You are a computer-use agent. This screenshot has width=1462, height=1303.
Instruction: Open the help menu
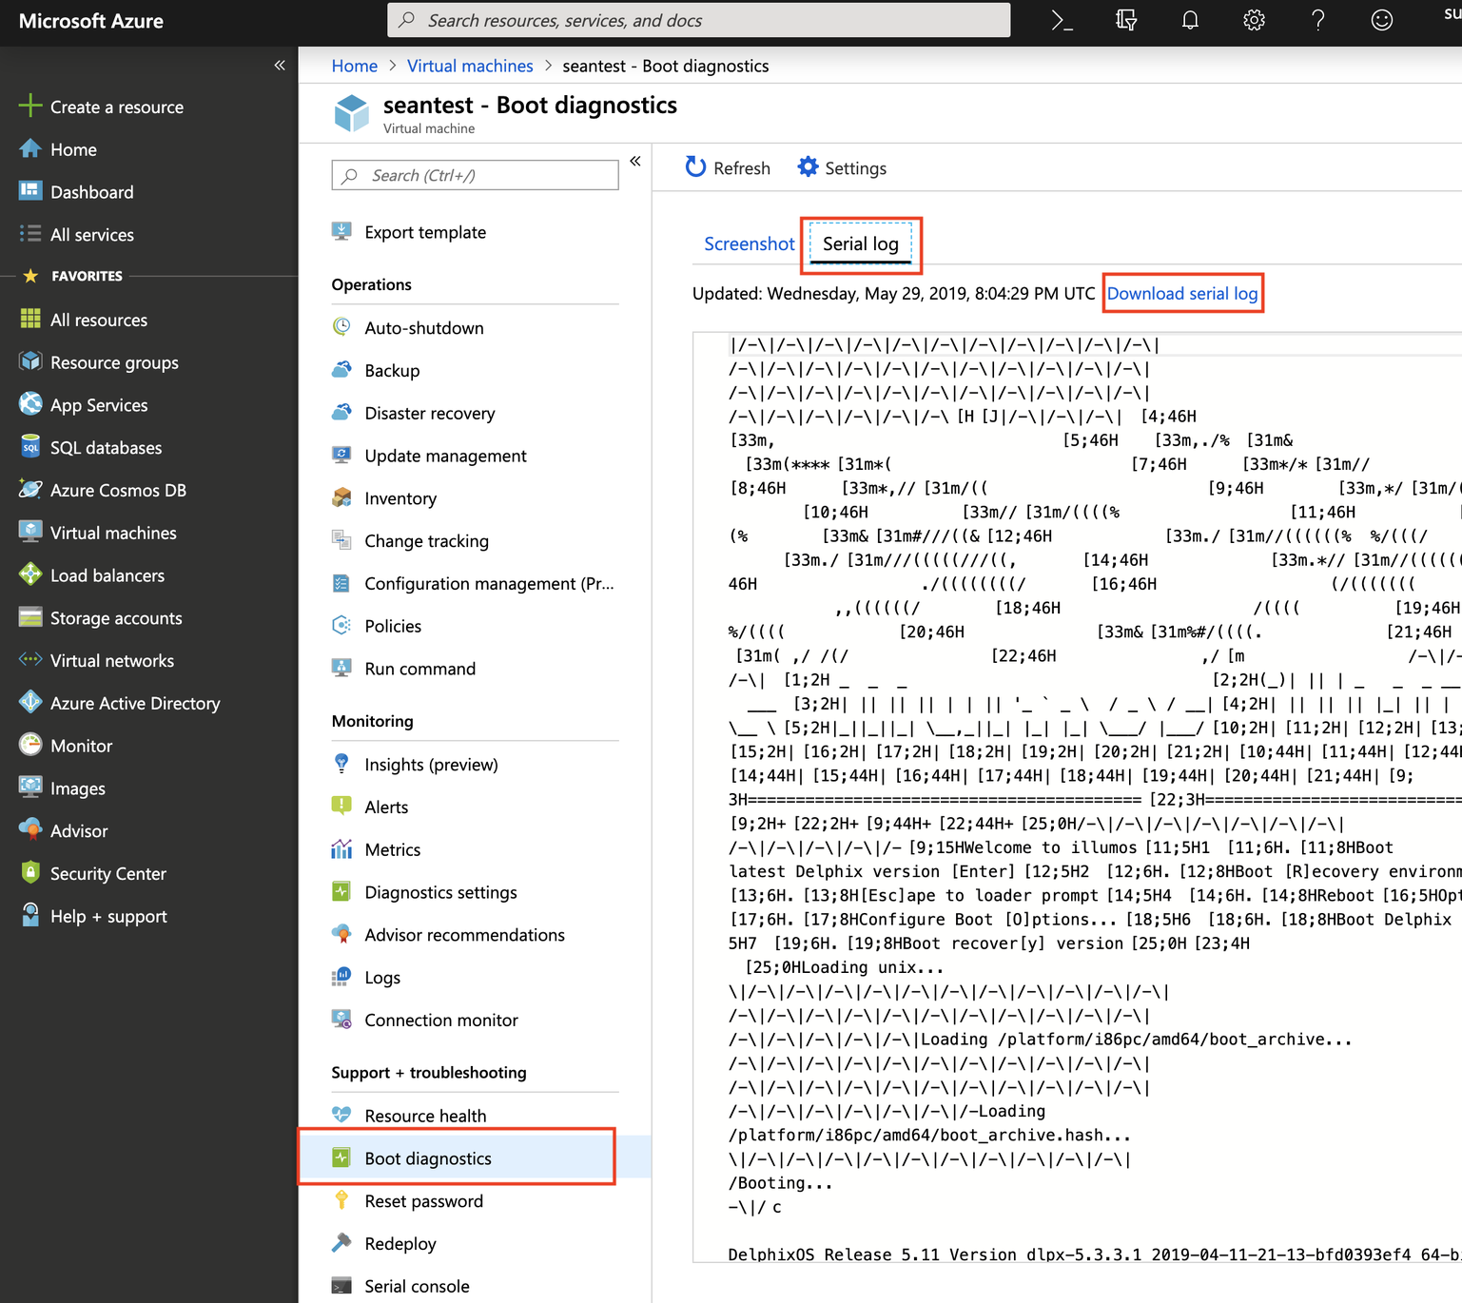pos(1317,20)
